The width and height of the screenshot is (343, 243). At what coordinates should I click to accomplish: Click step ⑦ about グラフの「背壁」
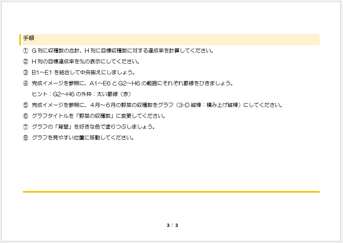tap(89, 127)
